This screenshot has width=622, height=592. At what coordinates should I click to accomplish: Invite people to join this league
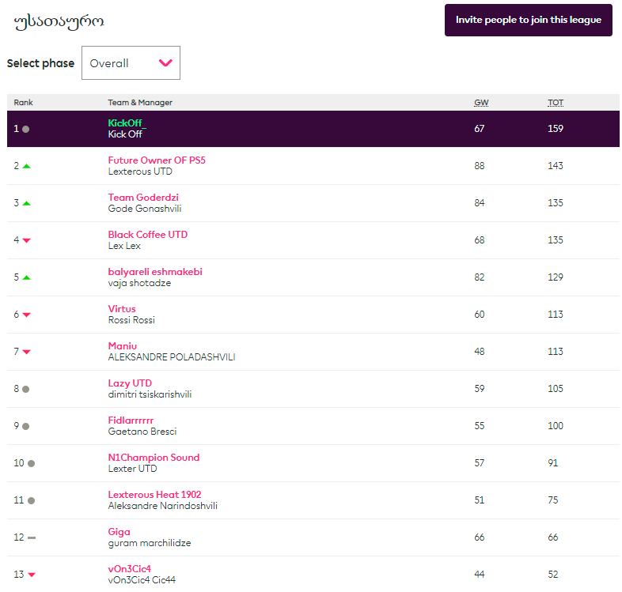point(528,20)
